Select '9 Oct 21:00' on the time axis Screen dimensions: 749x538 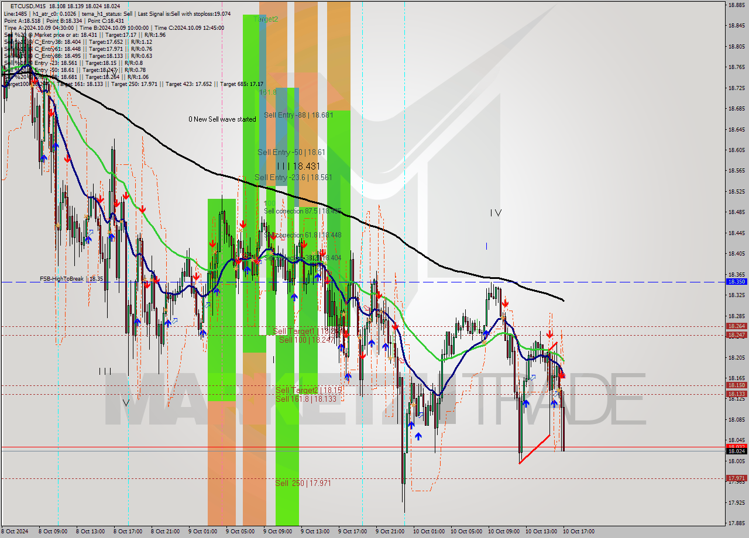point(390,532)
